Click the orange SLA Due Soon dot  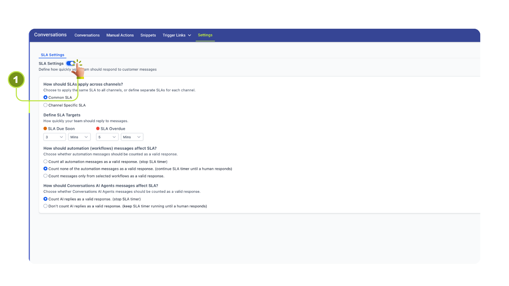pos(45,129)
